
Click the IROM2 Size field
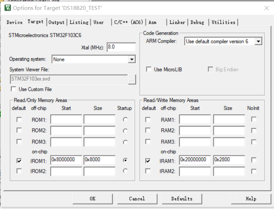click(100, 171)
